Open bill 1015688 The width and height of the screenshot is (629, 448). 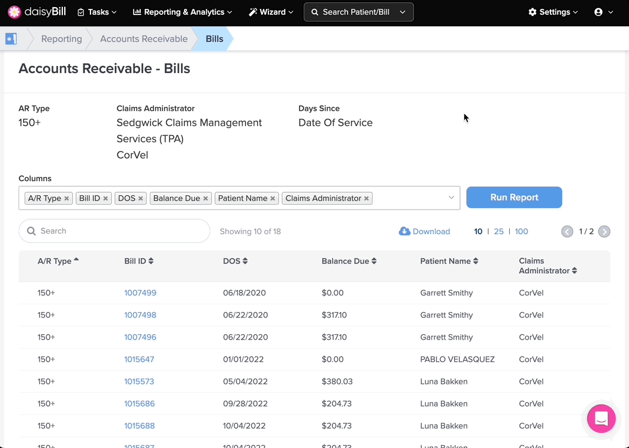[x=139, y=426]
